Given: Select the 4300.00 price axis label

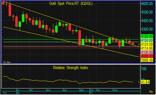Looking at the screenshot, I should (147, 29).
